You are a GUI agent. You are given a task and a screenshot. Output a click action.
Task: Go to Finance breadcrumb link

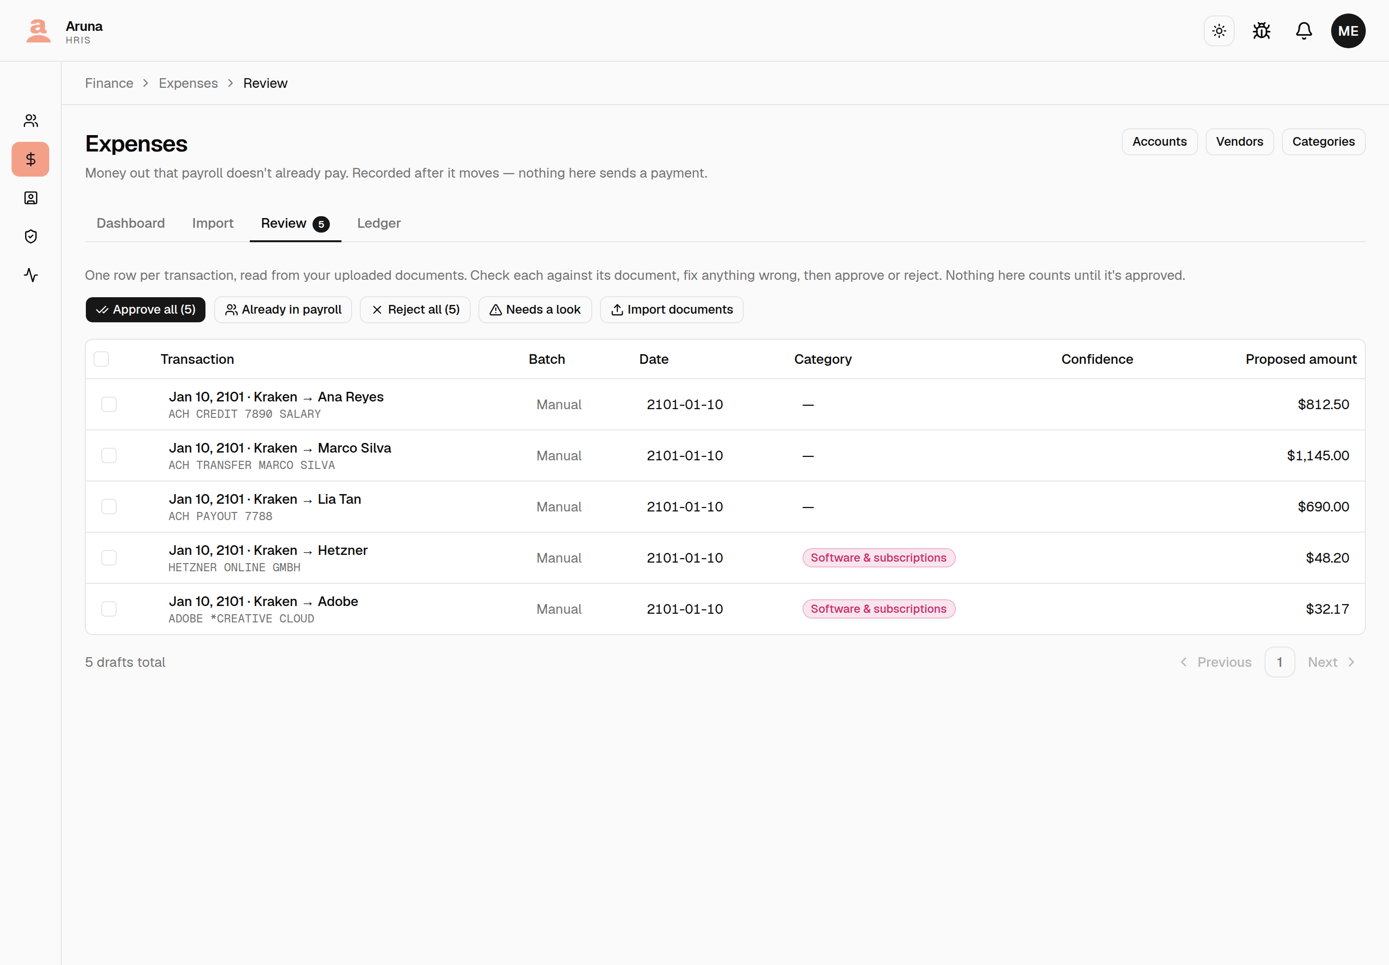point(109,83)
